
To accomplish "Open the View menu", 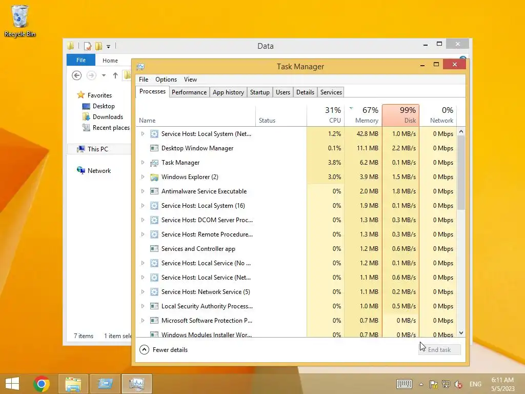I will 190,80.
